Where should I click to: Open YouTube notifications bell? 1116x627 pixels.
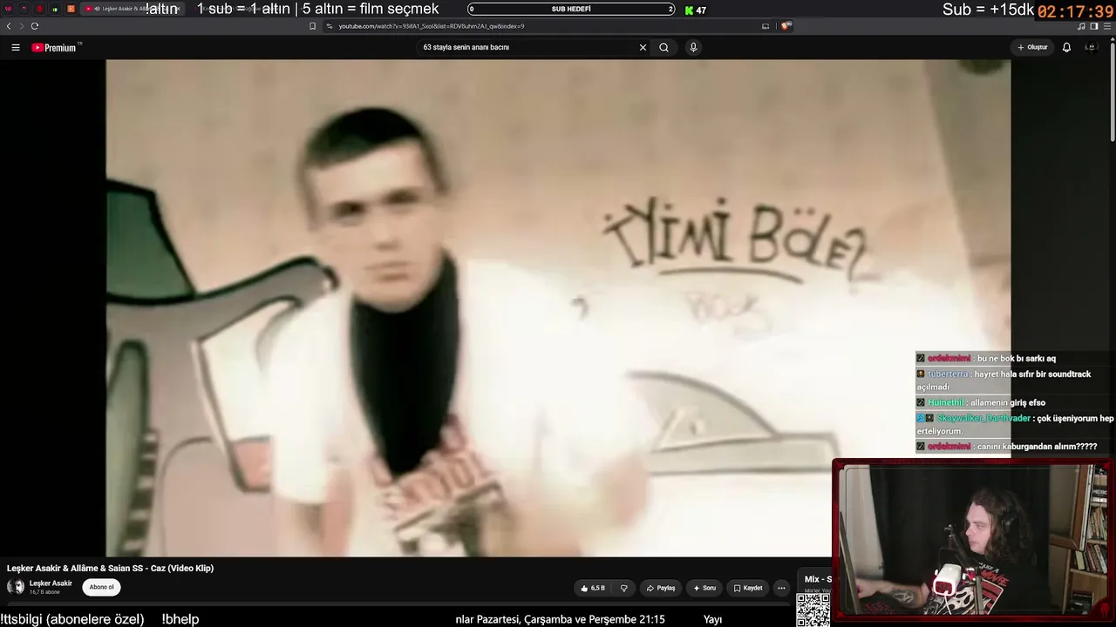[x=1066, y=48]
